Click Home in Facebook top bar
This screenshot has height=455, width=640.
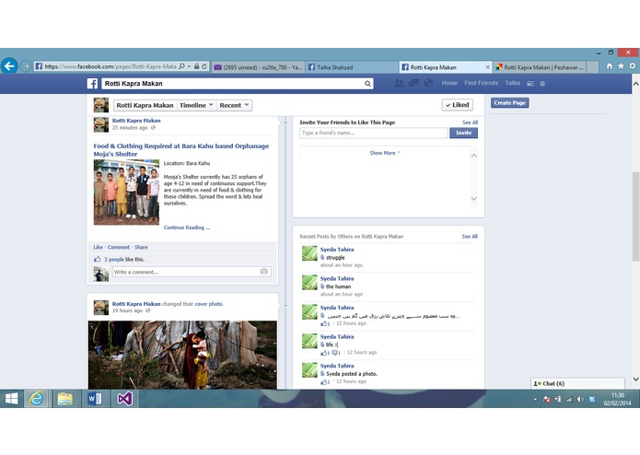(x=449, y=83)
